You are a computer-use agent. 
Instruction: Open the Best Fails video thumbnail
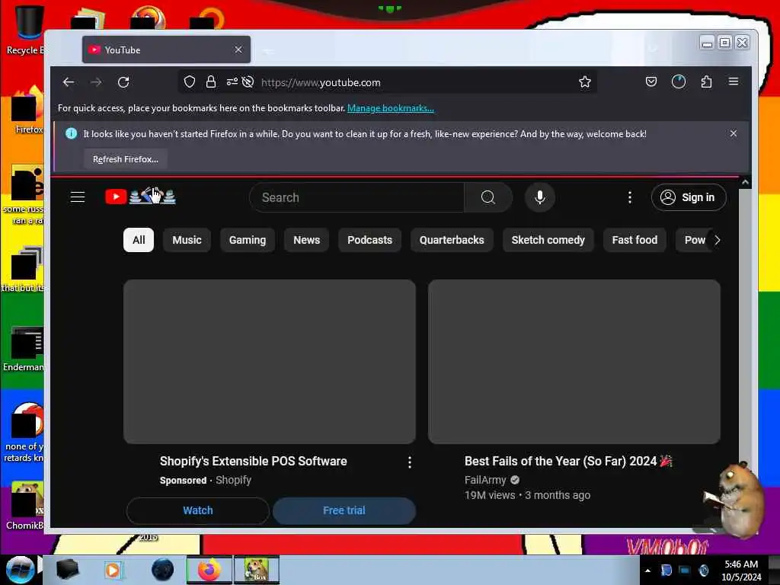[574, 362]
